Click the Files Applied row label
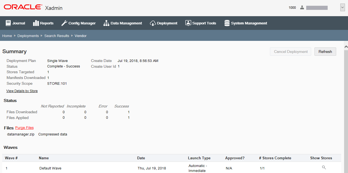 [18, 118]
